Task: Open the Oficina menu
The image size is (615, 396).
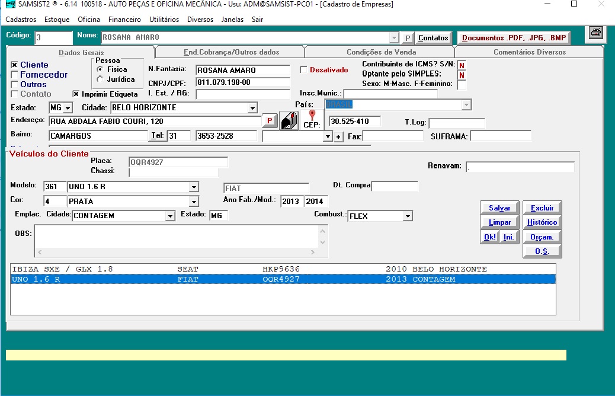Action: click(x=89, y=19)
